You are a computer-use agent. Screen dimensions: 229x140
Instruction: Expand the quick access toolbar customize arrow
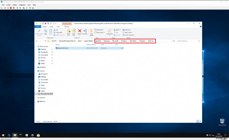coord(56,23)
